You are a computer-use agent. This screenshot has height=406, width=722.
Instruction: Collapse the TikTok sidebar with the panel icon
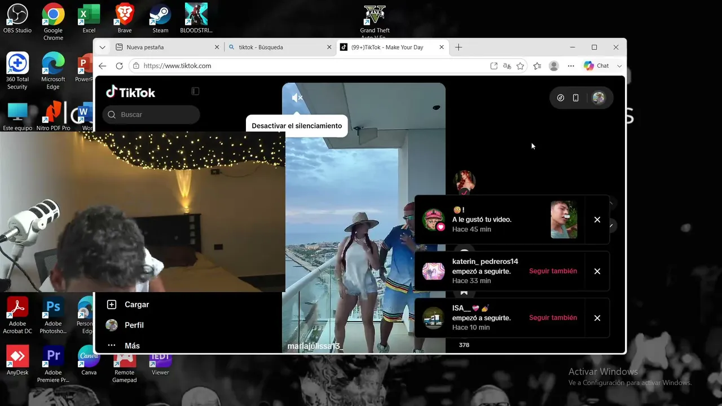point(195,91)
